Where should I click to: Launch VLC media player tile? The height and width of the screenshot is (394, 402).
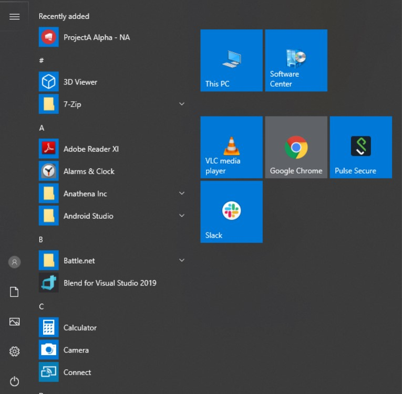231,147
